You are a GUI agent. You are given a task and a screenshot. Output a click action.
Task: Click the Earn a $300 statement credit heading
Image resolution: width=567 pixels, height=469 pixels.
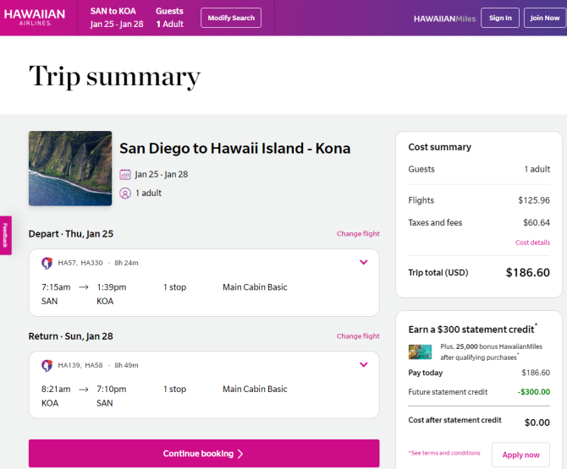pyautogui.click(x=471, y=330)
